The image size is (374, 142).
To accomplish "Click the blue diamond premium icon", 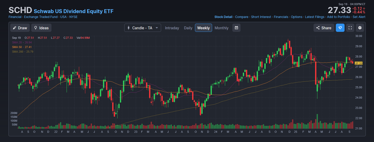I will click(x=340, y=28).
